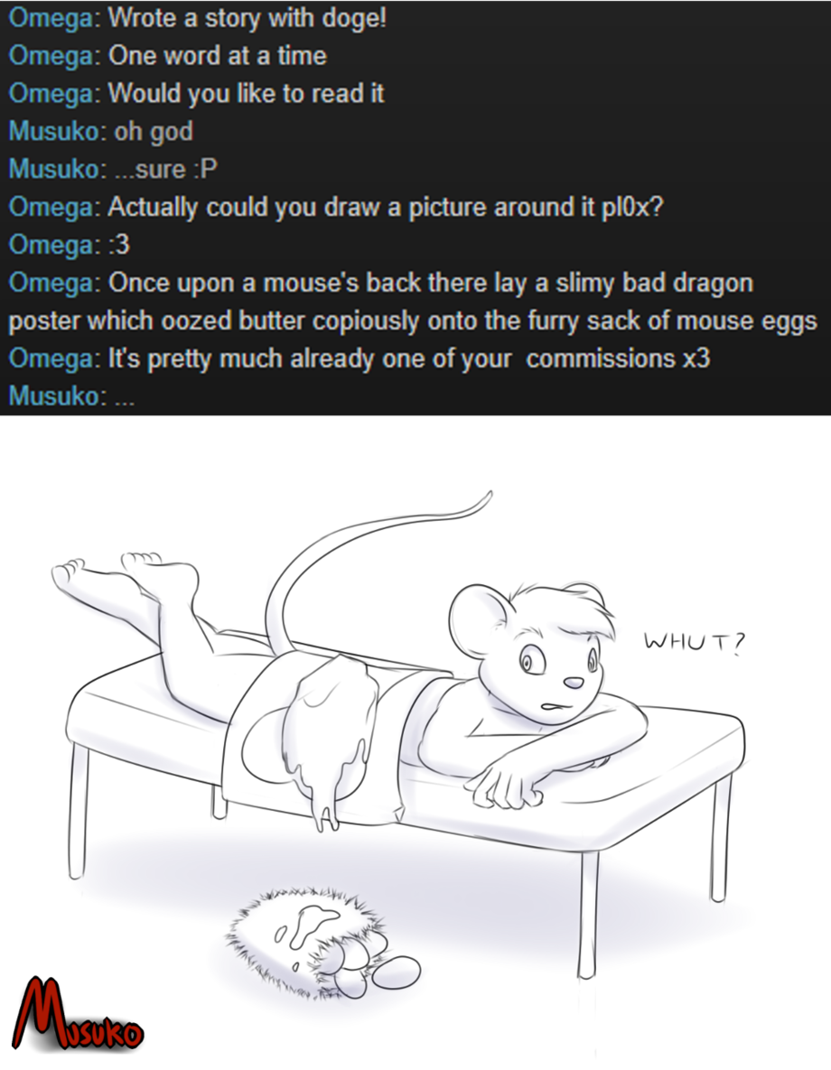This screenshot has height=1070, width=831.
Task: Click the "WHUT?" speech text
Action: [x=695, y=642]
